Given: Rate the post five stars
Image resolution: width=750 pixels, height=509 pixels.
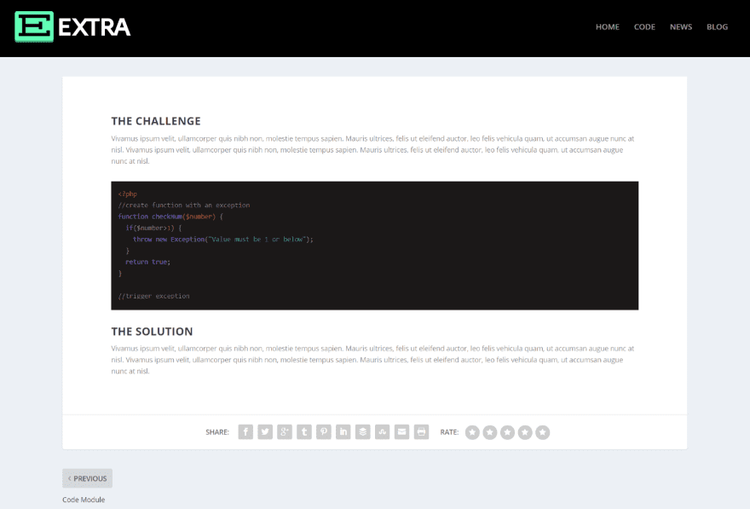Looking at the screenshot, I should [x=542, y=432].
